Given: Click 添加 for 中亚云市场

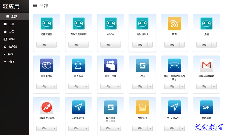Looking at the screenshot, I should (x=108, y=87).
